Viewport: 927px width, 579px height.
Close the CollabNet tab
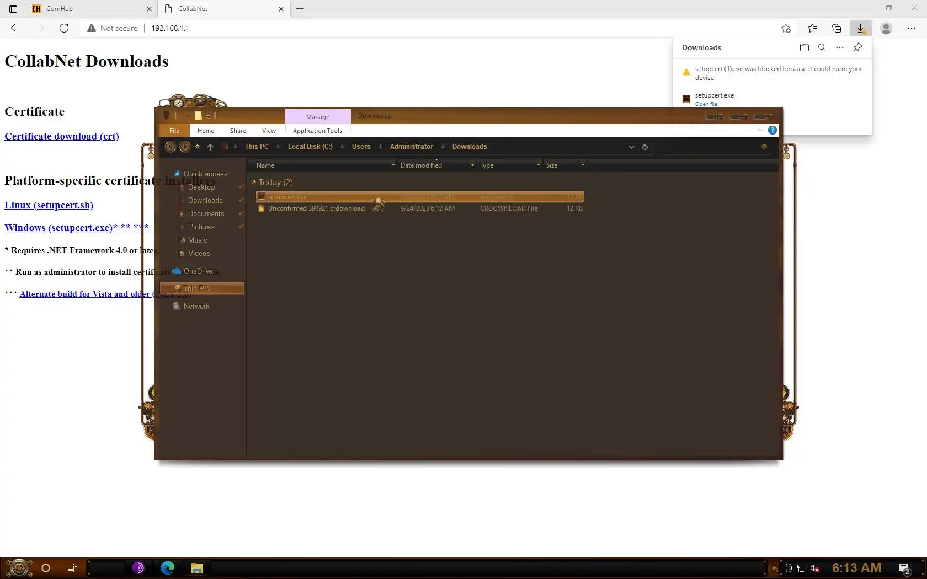[281, 9]
